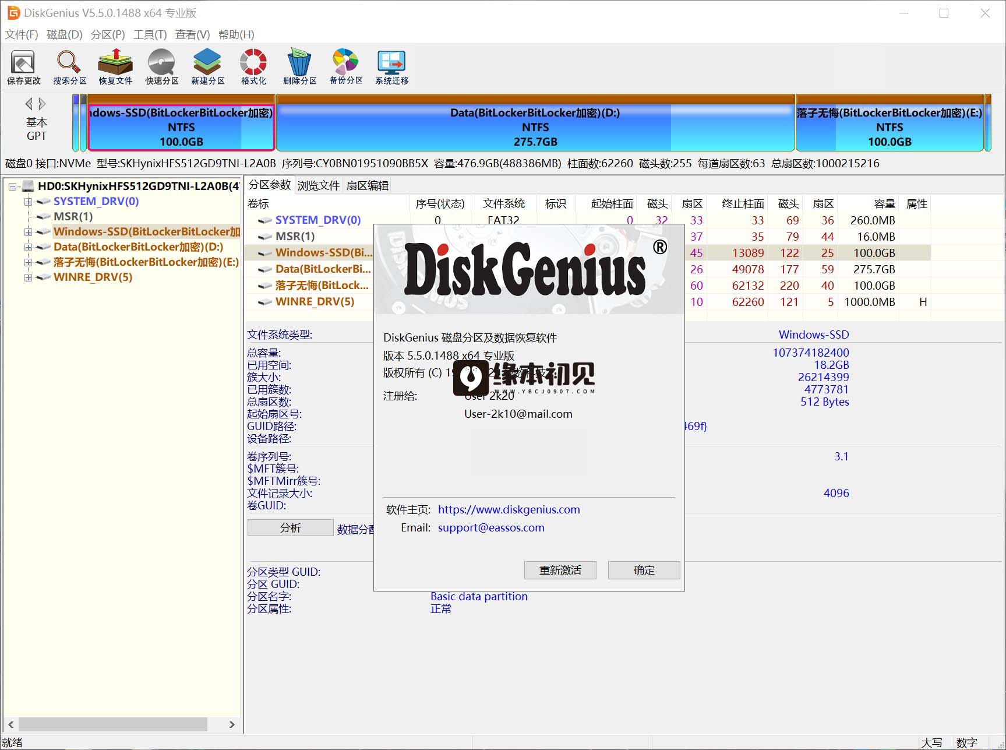This screenshot has width=1006, height=750.
Task: Open the 文件(F) menu
Action: 22,34
